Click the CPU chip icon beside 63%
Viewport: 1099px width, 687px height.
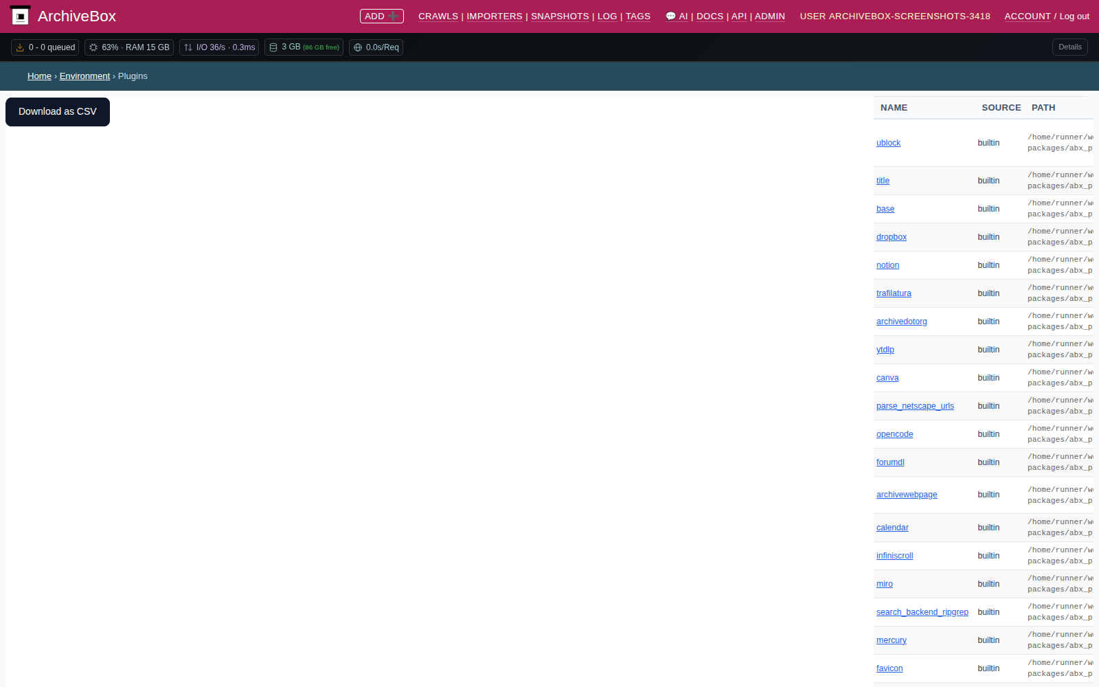point(93,47)
